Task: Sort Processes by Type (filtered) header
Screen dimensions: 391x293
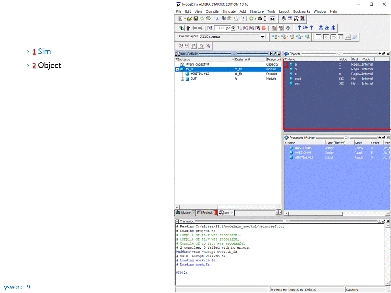Action: click(x=340, y=143)
